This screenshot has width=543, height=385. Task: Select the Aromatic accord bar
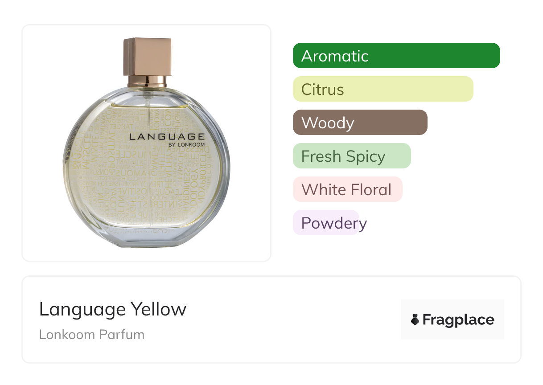pyautogui.click(x=396, y=56)
